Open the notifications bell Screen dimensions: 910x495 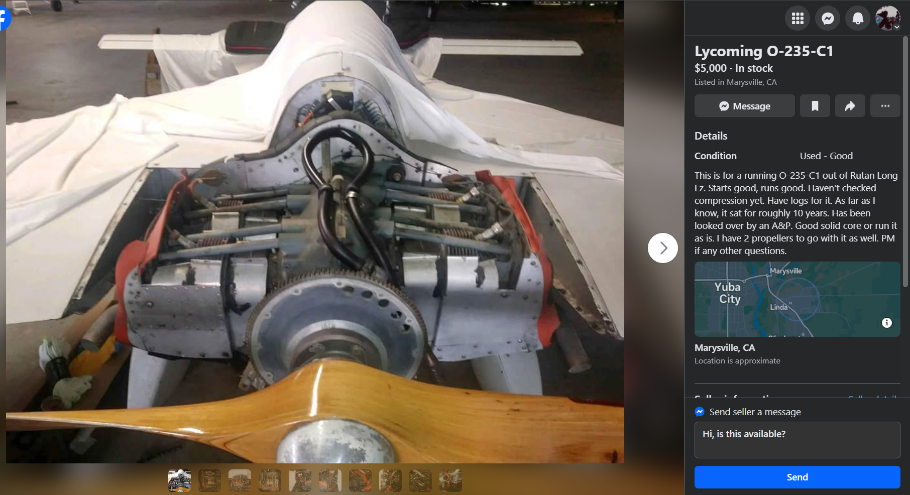(858, 19)
